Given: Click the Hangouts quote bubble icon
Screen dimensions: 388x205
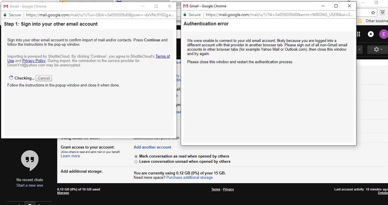Looking at the screenshot, I should (30, 161).
